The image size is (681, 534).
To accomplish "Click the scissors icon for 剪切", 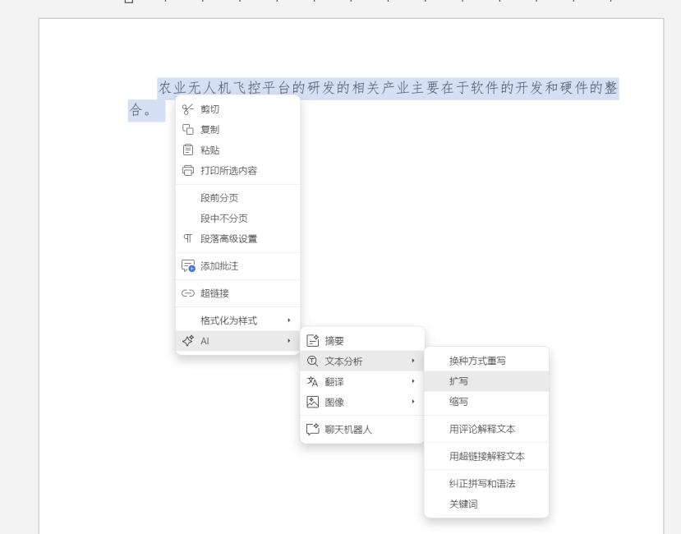I will point(187,109).
